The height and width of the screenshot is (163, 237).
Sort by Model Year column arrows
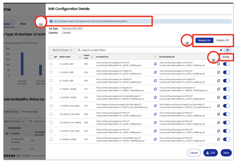pos(92,57)
